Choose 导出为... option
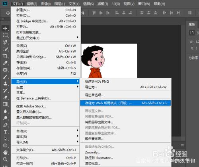Image resolution: width=199 pixels, height=167 pixels. point(125,87)
